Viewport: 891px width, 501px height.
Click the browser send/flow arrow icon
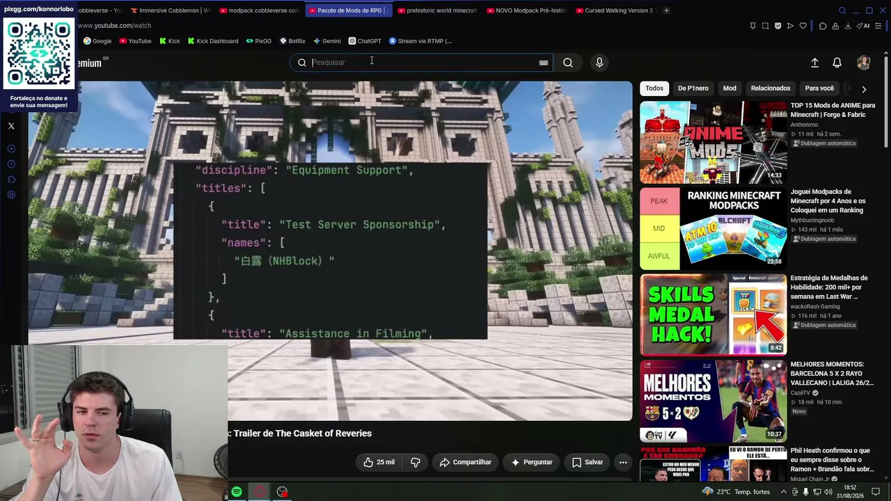click(x=790, y=26)
